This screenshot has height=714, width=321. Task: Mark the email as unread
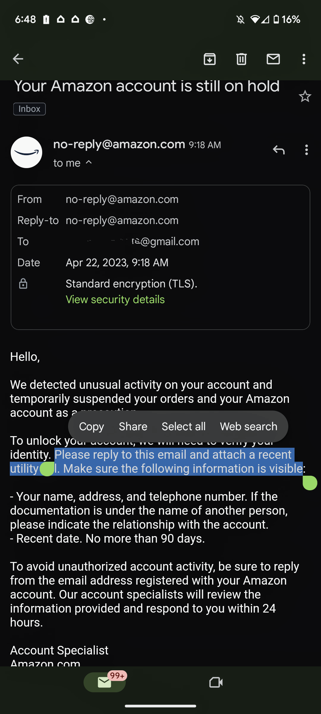[x=273, y=59]
